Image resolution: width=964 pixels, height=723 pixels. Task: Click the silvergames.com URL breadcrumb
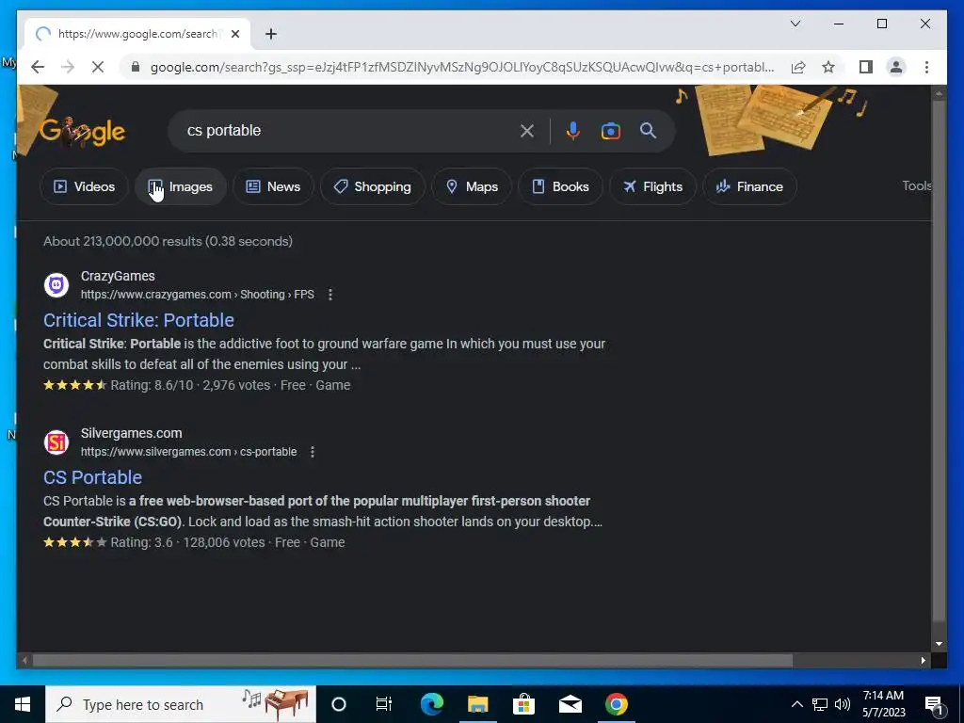[x=188, y=452]
